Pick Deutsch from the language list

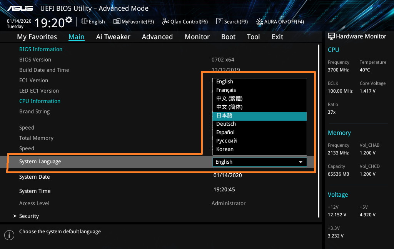tap(260, 124)
